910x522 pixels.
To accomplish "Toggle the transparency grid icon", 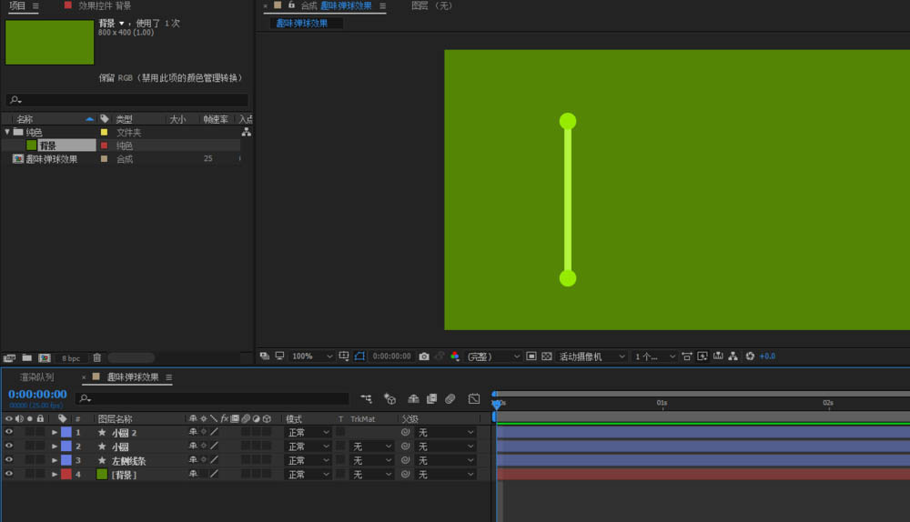I will click(547, 356).
